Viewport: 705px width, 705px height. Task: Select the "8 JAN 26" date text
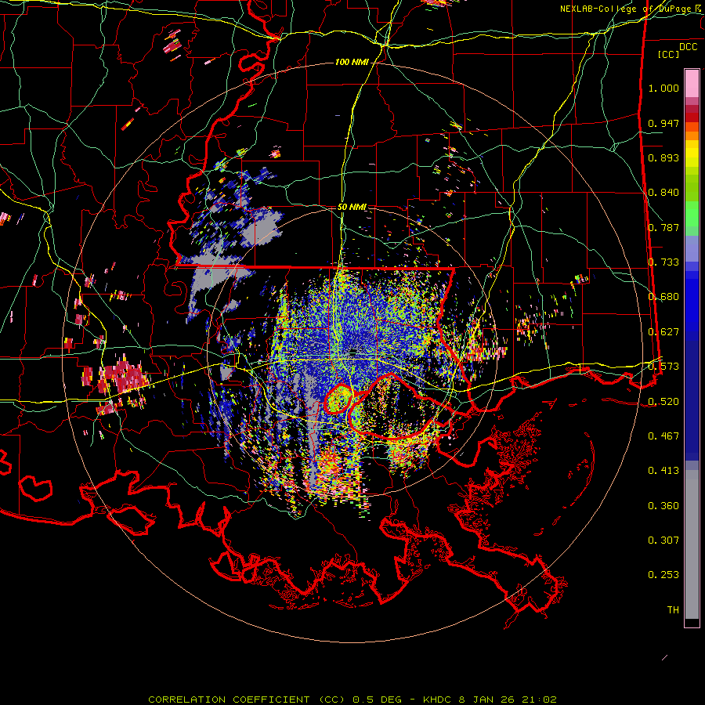coord(487,700)
